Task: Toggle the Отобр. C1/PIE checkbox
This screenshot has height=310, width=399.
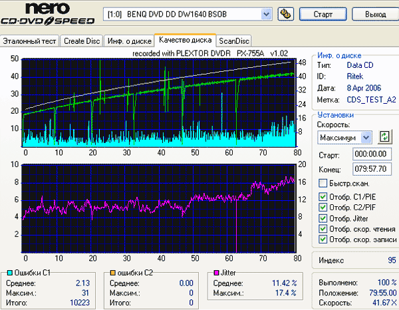Action: [x=323, y=196]
